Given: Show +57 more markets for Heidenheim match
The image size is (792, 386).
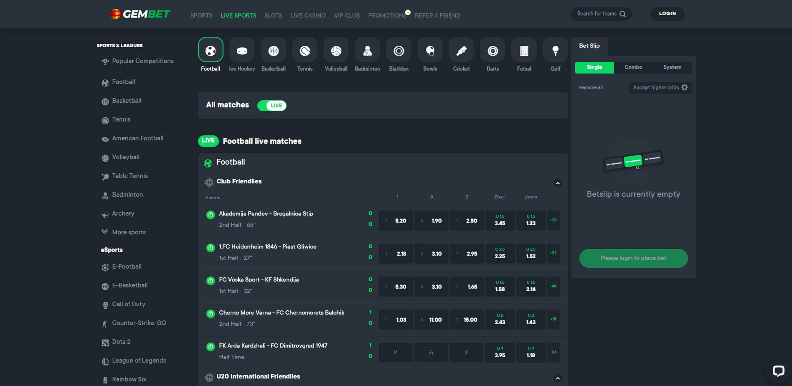Looking at the screenshot, I should (x=553, y=253).
